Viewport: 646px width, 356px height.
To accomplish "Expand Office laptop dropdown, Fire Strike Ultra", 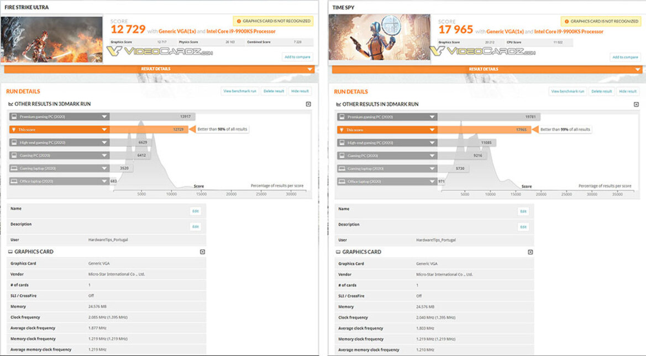I will [104, 181].
